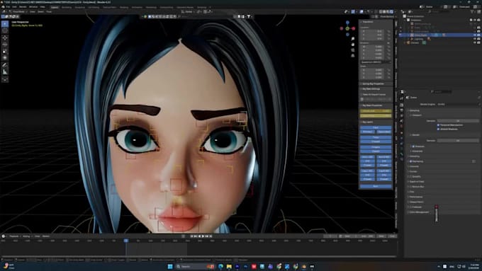Image resolution: width=482 pixels, height=271 pixels.
Task: Select the 3D Cursor tool
Action: [x=5, y=30]
